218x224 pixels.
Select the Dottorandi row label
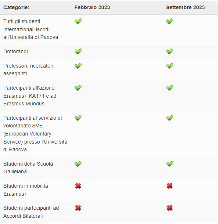click(x=15, y=51)
